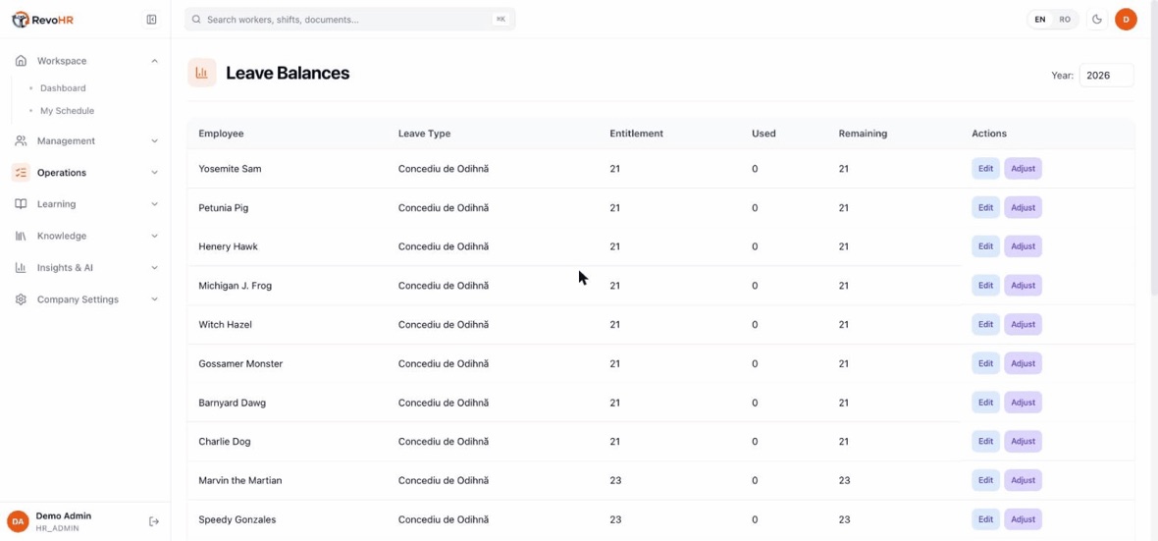Expand the Management menu chevron
1158x541 pixels.
[x=154, y=140]
